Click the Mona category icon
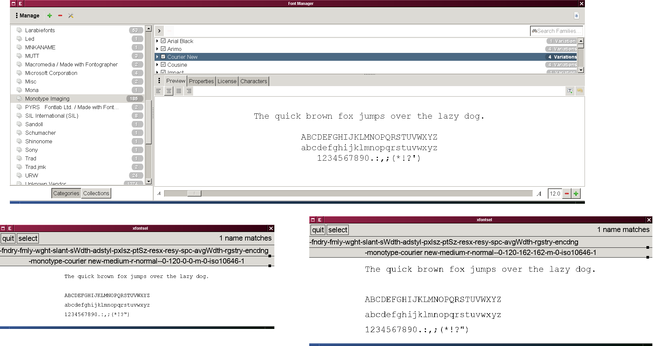Viewport: 653px width, 346px height. point(19,90)
